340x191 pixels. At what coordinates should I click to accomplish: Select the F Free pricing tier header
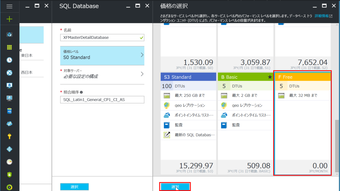point(303,77)
